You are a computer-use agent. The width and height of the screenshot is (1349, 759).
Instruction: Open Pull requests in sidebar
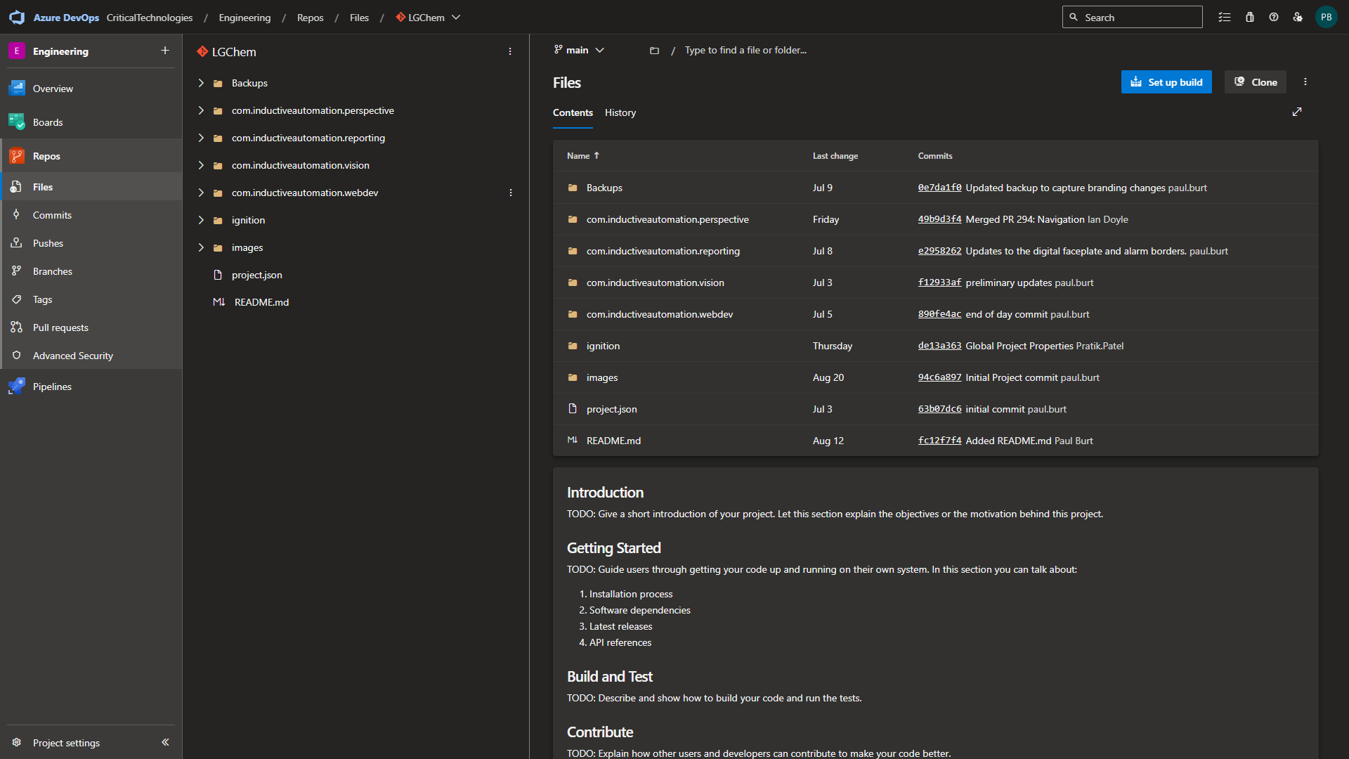pos(60,327)
